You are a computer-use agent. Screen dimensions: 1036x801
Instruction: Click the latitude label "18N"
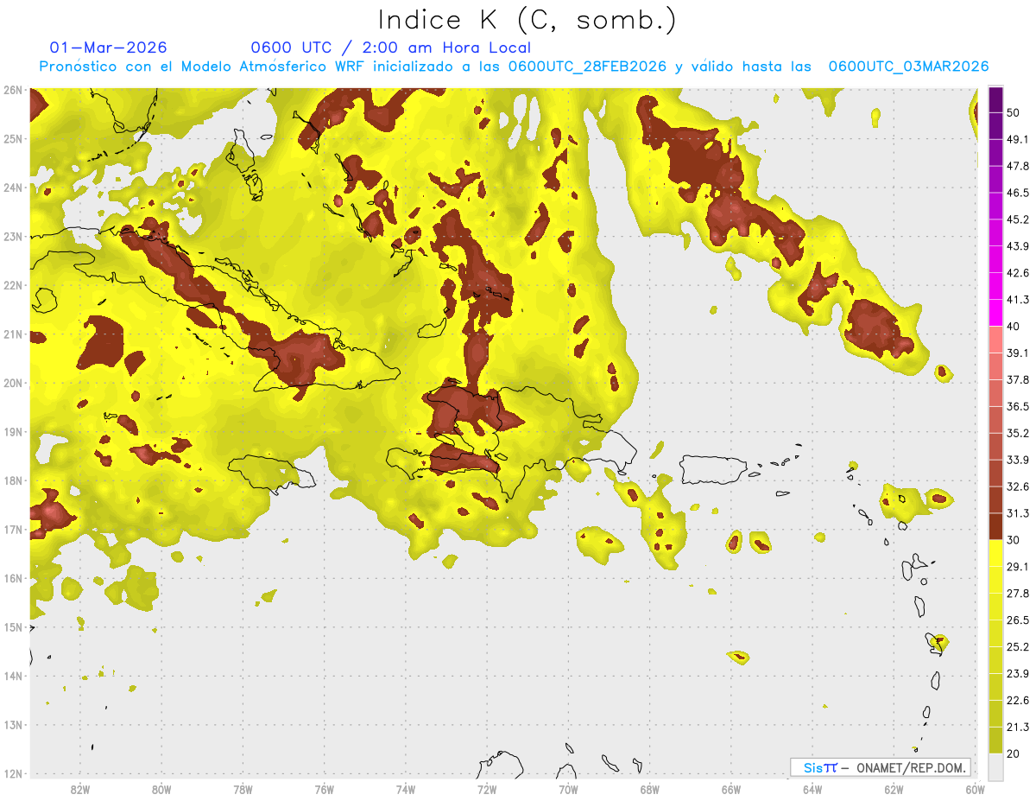pos(13,480)
